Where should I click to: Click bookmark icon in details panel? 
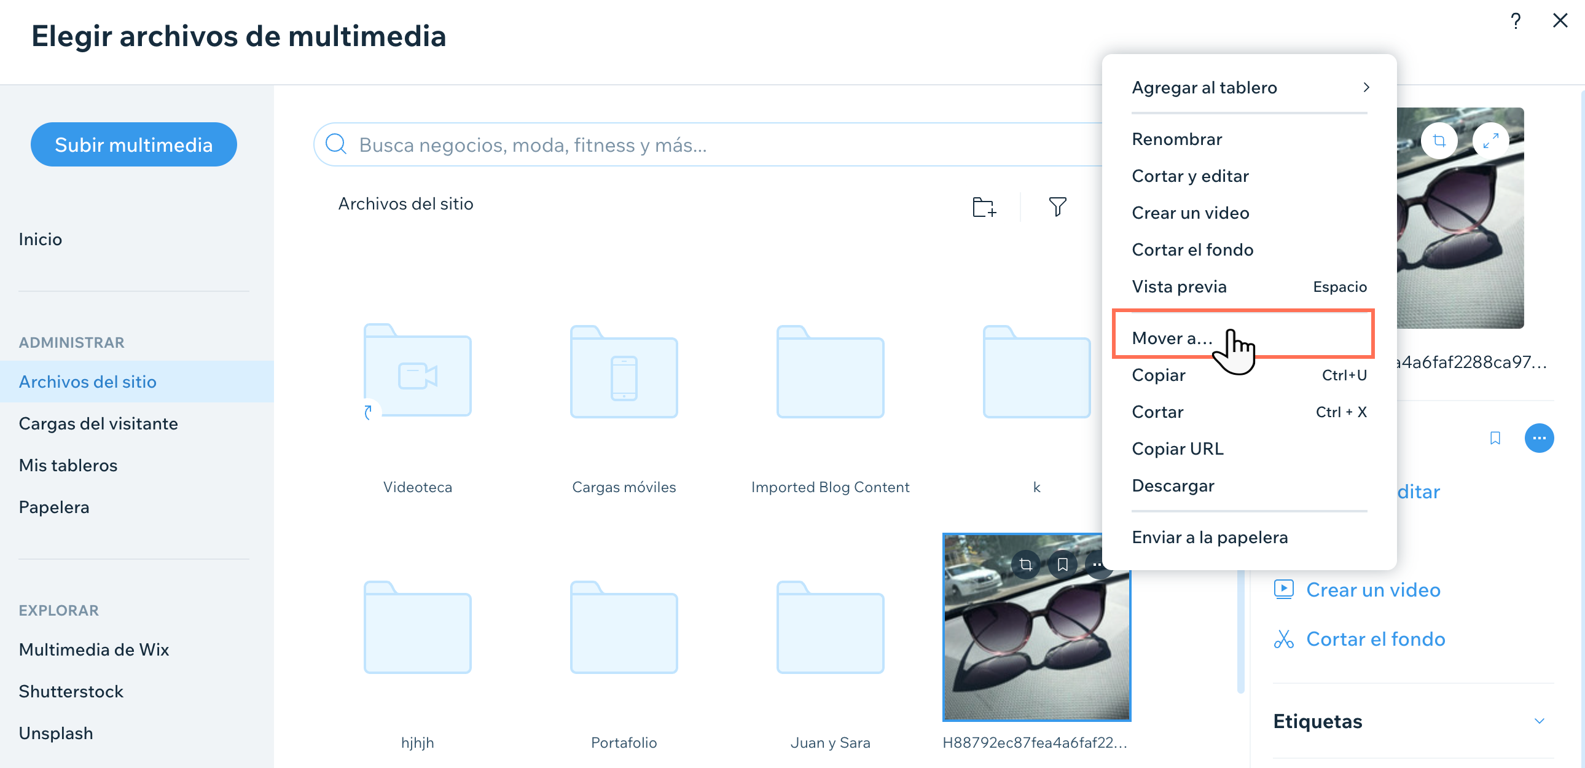pos(1495,437)
